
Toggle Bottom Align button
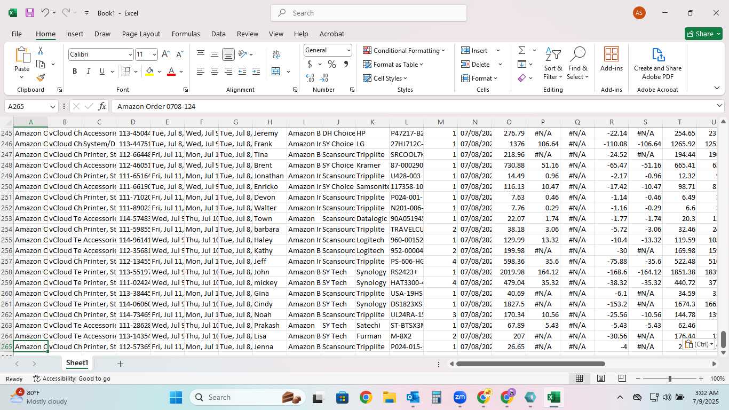228,54
